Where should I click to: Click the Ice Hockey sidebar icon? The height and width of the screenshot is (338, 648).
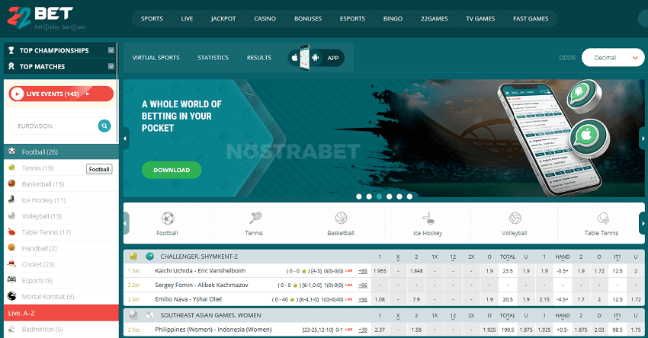12,199
